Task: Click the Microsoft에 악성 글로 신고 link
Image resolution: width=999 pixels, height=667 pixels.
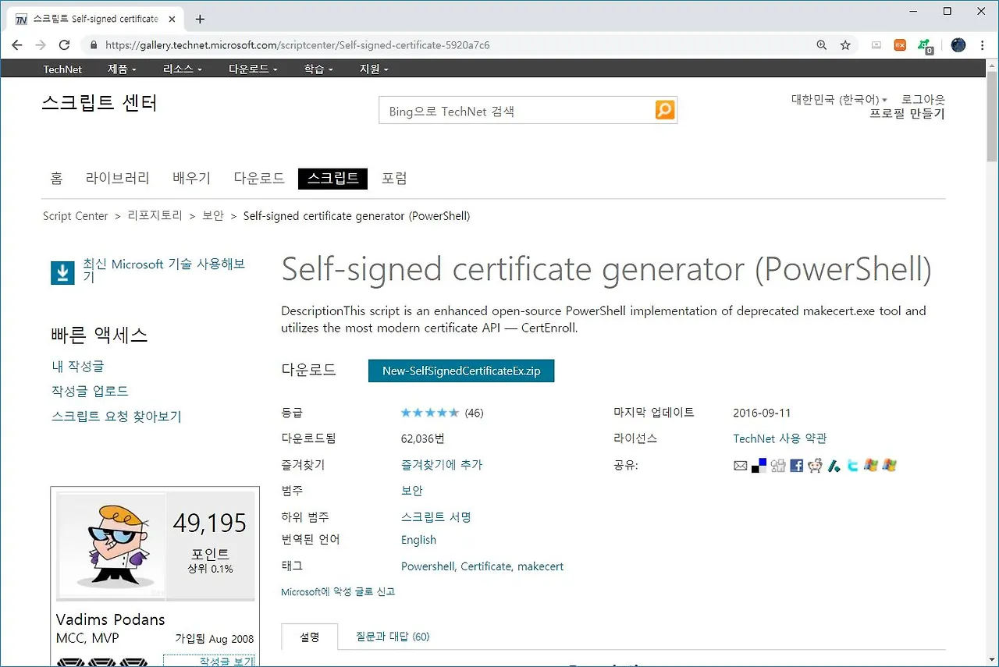Action: pos(338,592)
